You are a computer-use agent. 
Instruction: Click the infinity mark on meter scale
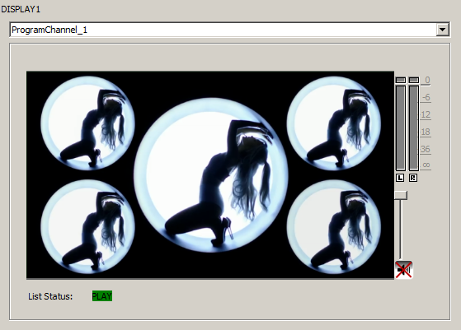[426, 165]
